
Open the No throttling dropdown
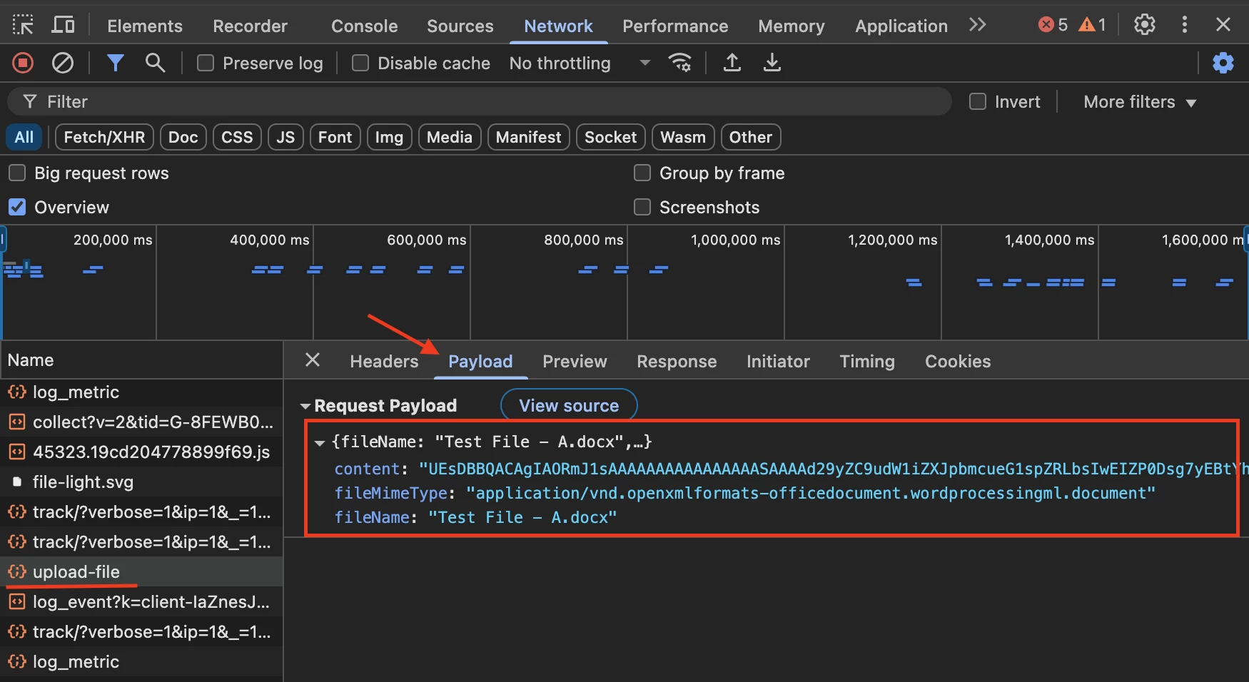pos(580,63)
